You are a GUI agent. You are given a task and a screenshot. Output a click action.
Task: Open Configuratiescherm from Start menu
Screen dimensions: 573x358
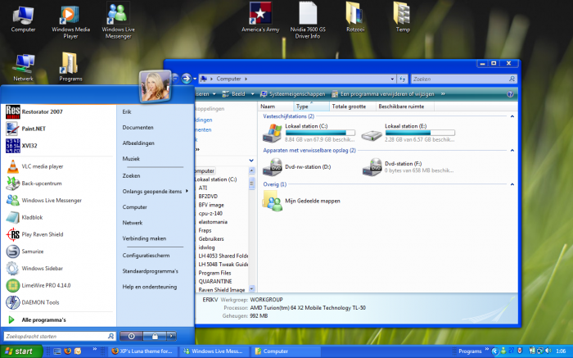(x=146, y=256)
